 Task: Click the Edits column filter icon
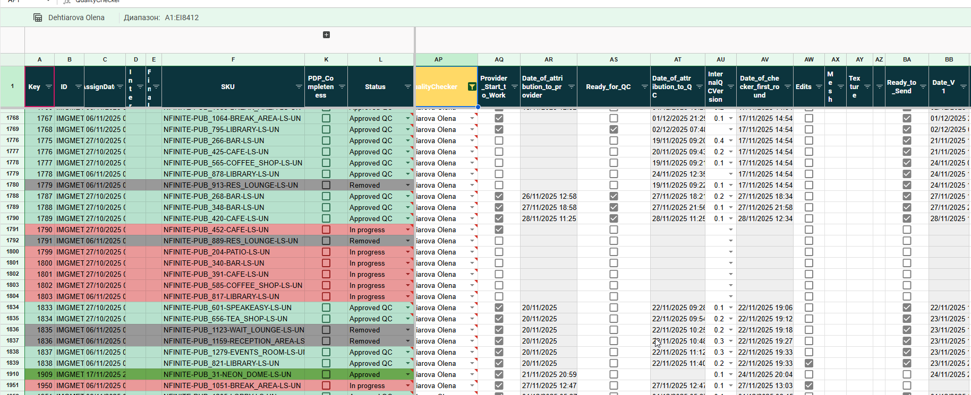(819, 87)
